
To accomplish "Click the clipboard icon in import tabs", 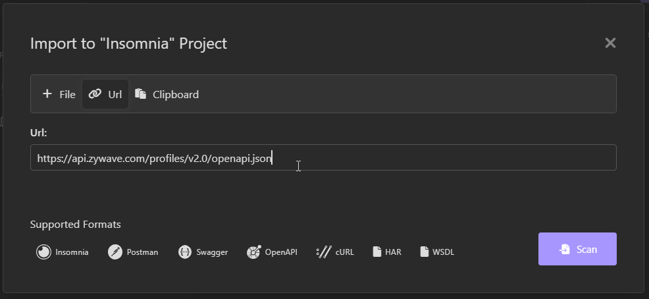I will tap(141, 94).
